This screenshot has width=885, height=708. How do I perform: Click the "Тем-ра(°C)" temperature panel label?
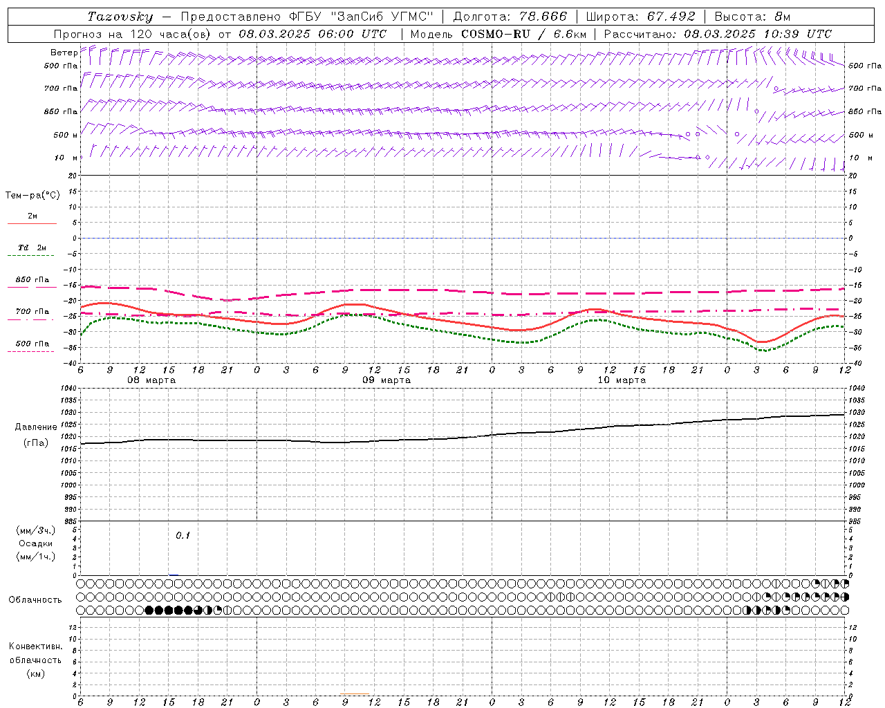32,196
